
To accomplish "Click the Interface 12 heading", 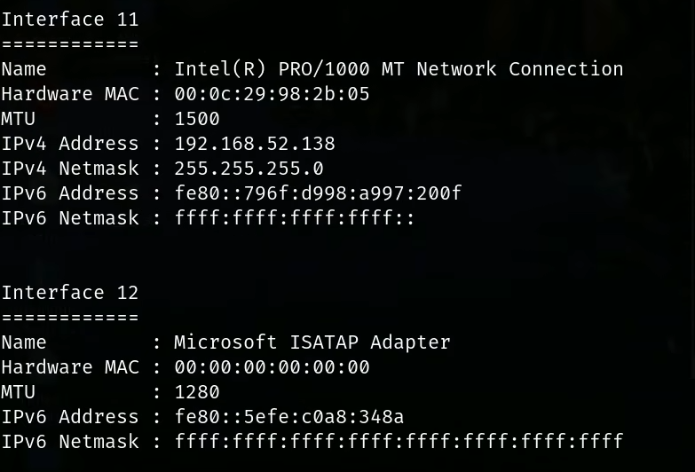I will pyautogui.click(x=70, y=293).
